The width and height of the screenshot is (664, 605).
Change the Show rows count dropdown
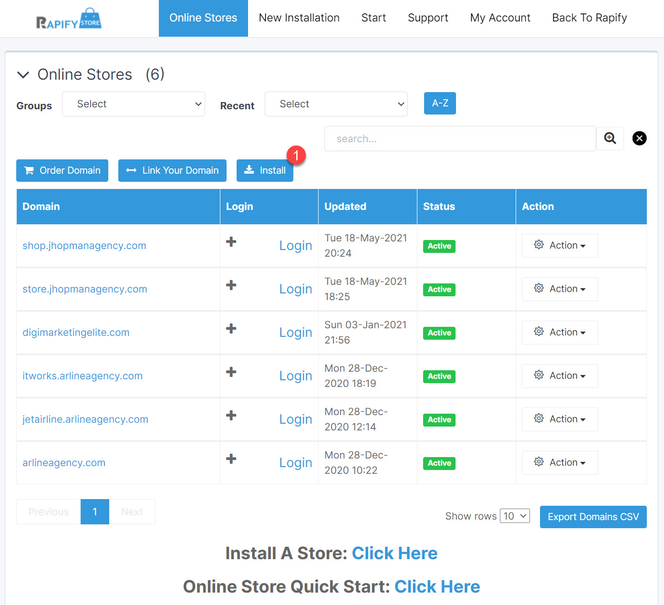pos(515,516)
